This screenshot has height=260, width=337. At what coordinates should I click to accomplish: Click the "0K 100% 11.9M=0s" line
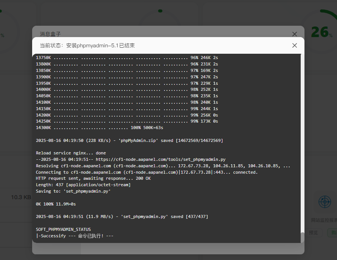coord(56,204)
